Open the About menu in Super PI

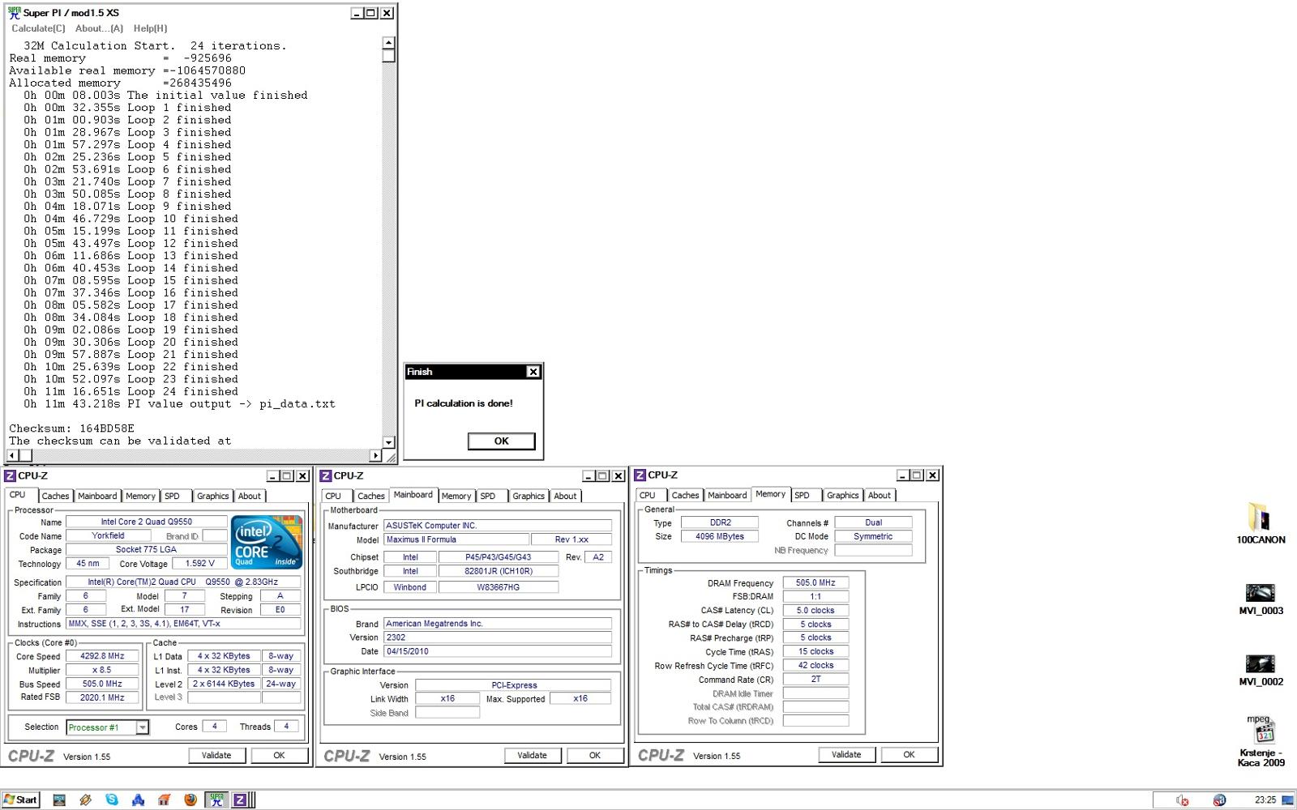(x=99, y=28)
